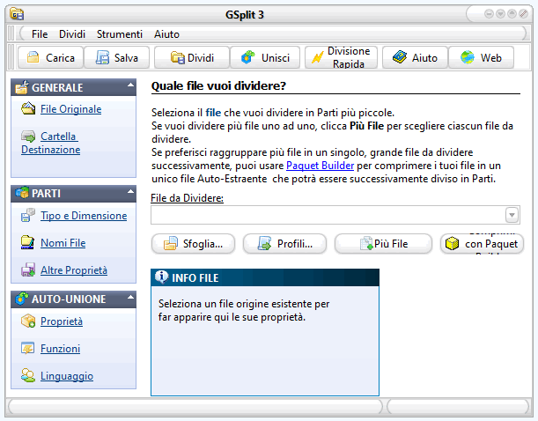Click the Nomi File icon

coord(27,242)
